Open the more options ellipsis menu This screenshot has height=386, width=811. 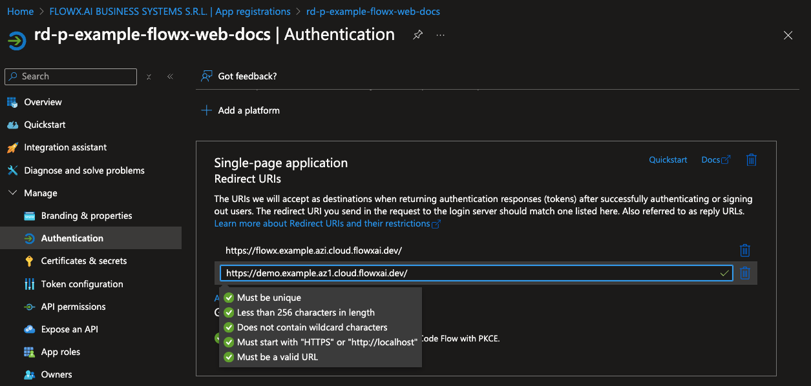click(x=441, y=35)
